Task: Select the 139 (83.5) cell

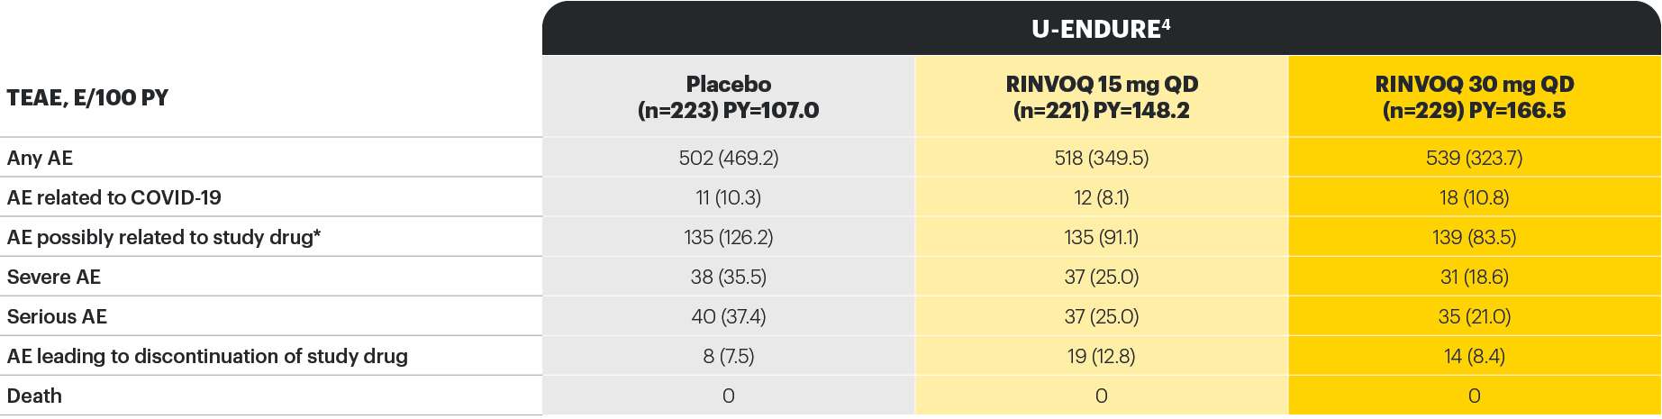Action: pyautogui.click(x=1474, y=237)
